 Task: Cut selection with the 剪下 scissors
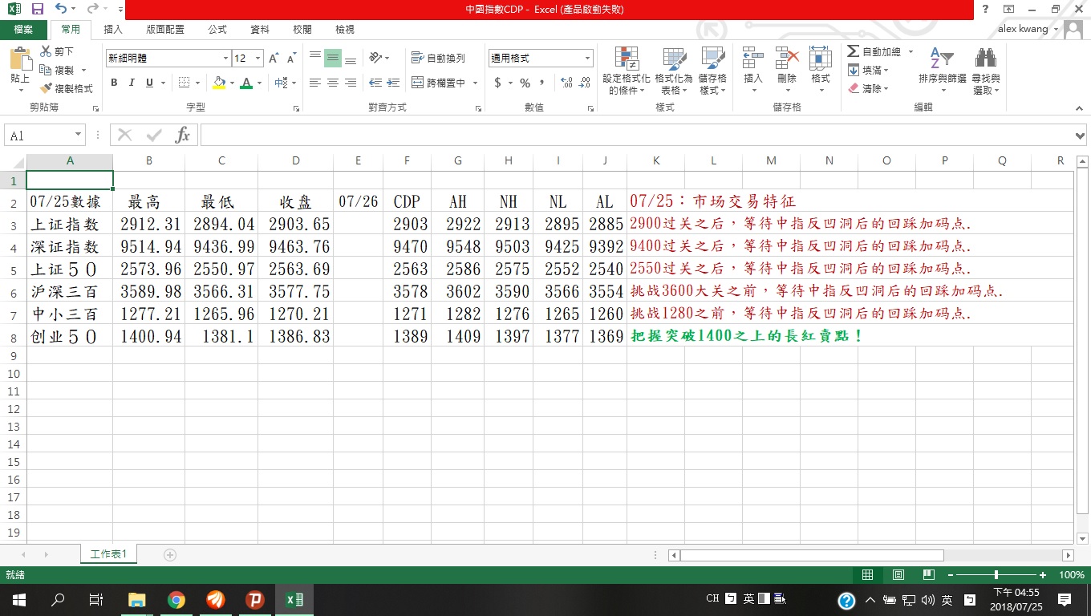coord(56,51)
